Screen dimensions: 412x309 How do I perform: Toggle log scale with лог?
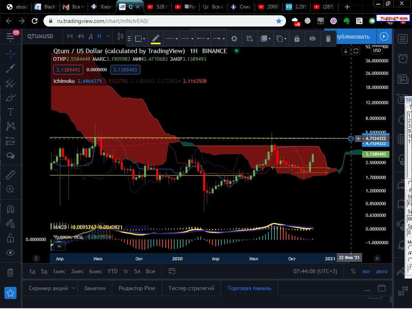click(x=366, y=272)
